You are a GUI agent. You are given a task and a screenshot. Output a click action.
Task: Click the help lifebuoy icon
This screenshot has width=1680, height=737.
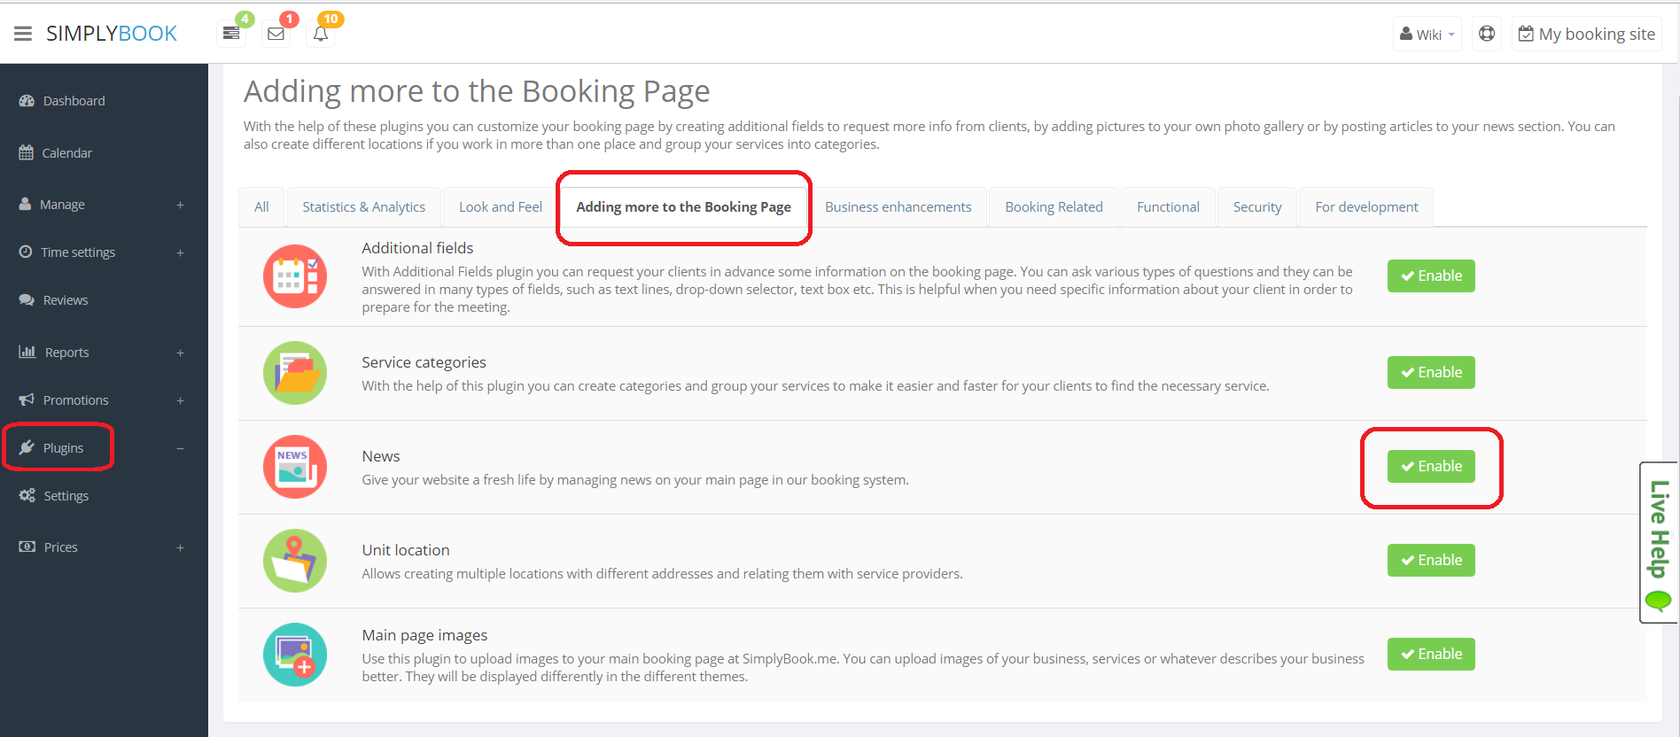click(1487, 34)
